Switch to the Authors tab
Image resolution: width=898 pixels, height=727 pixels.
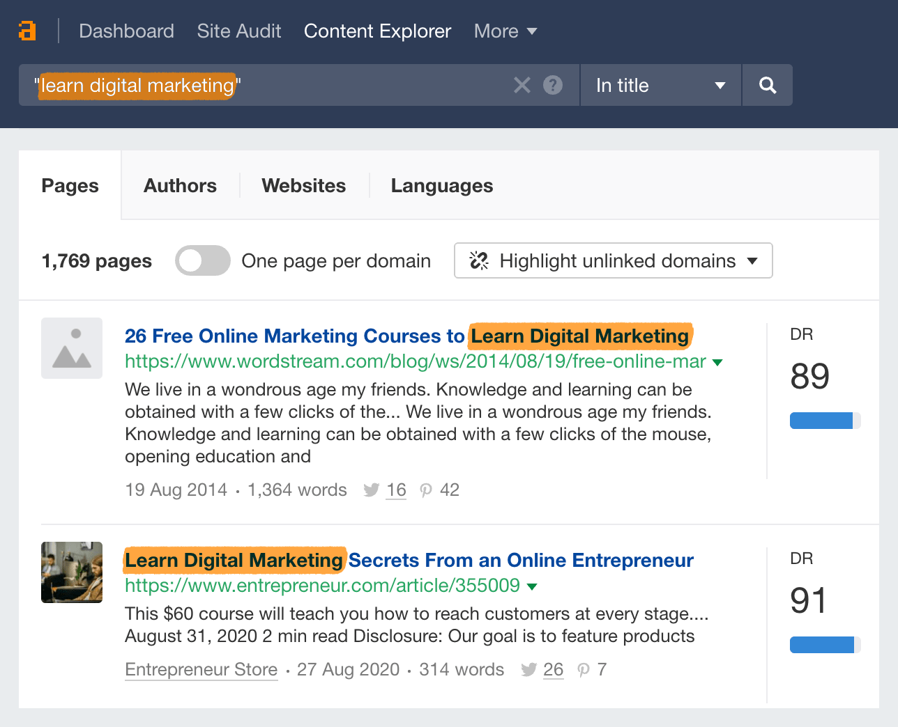point(180,185)
